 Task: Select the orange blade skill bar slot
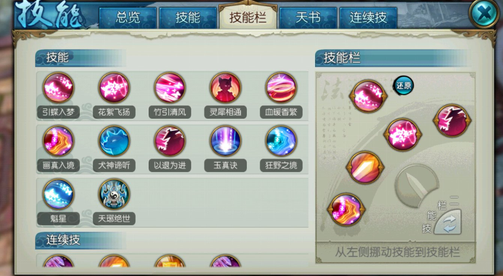(365, 168)
